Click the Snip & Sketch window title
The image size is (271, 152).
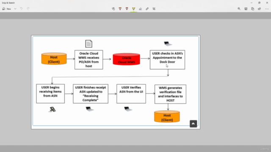coord(8,3)
